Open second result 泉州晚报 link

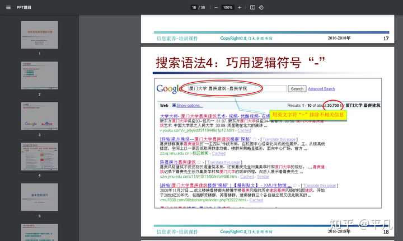(205, 139)
